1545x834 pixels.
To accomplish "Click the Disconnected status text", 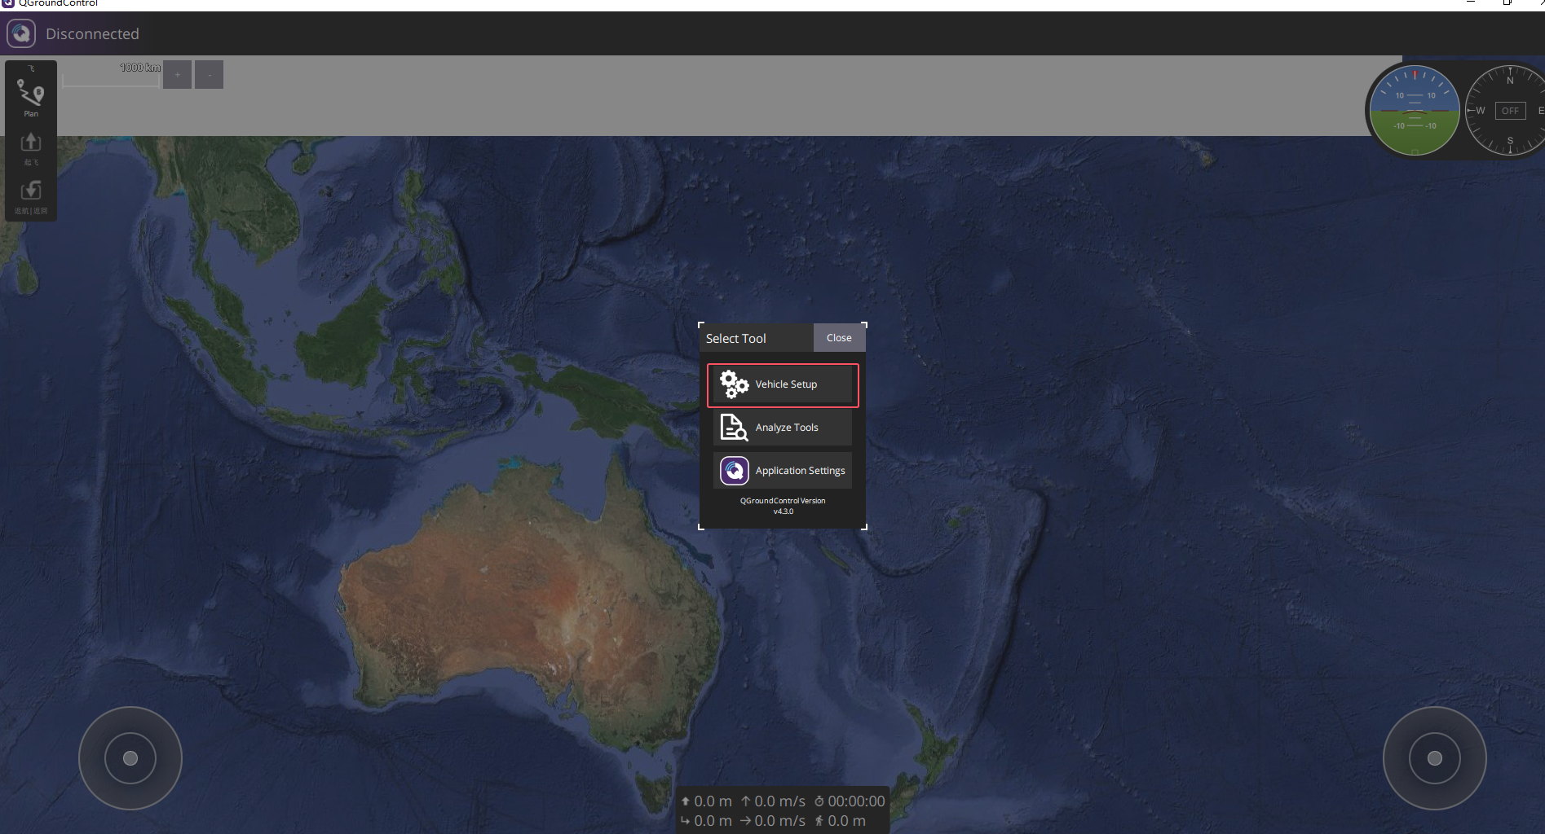I will (x=92, y=34).
